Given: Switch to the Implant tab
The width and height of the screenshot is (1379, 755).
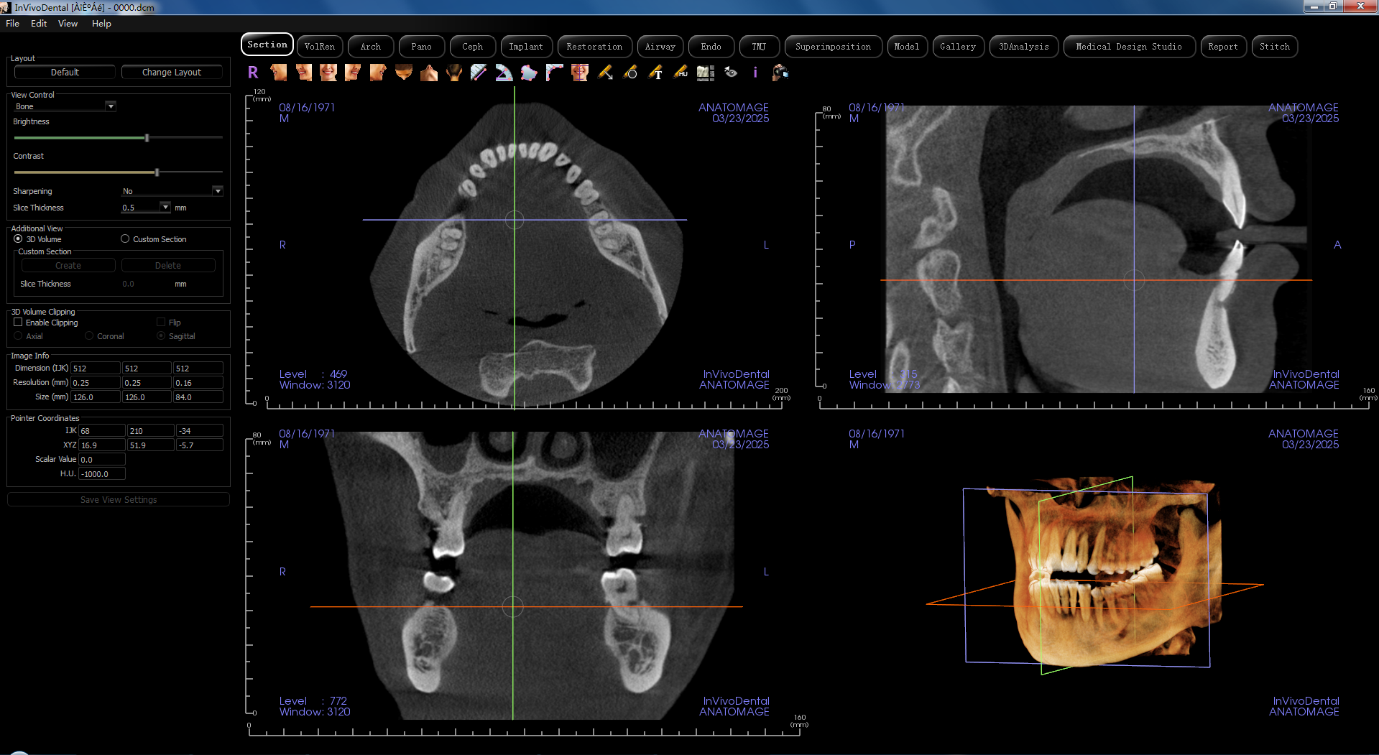Looking at the screenshot, I should [526, 46].
